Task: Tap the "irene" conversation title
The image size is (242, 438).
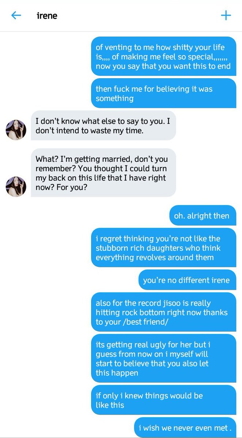Action: (x=47, y=15)
